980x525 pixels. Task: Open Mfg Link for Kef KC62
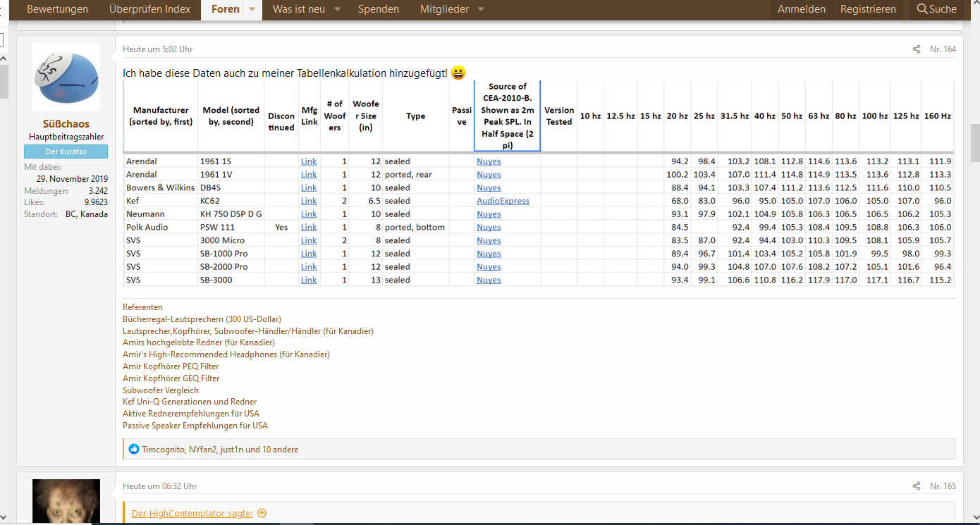coord(309,201)
